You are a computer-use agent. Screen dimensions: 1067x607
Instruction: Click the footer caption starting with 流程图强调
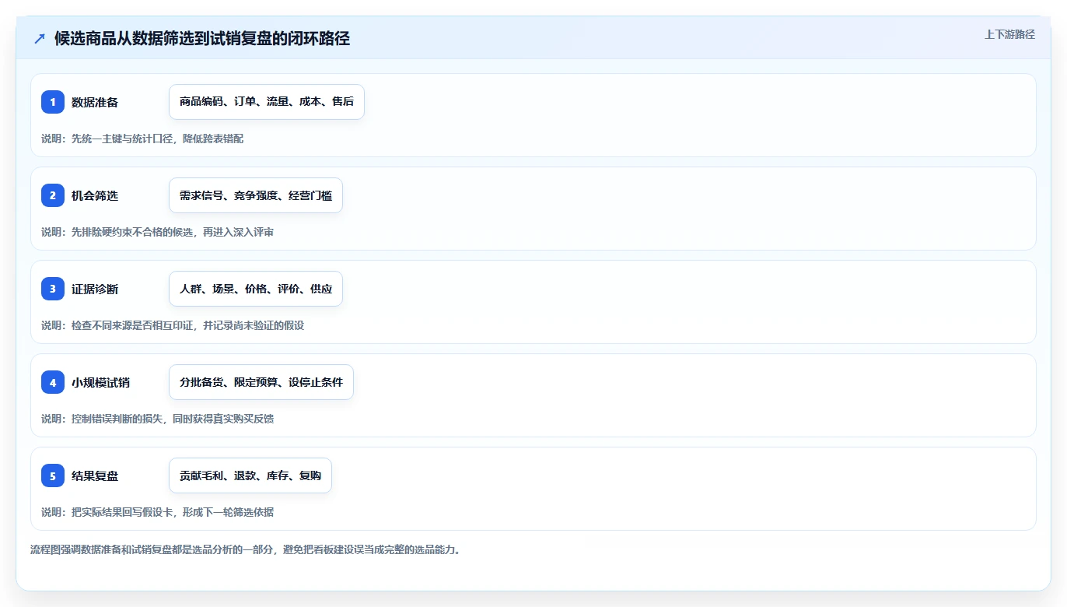tap(245, 550)
